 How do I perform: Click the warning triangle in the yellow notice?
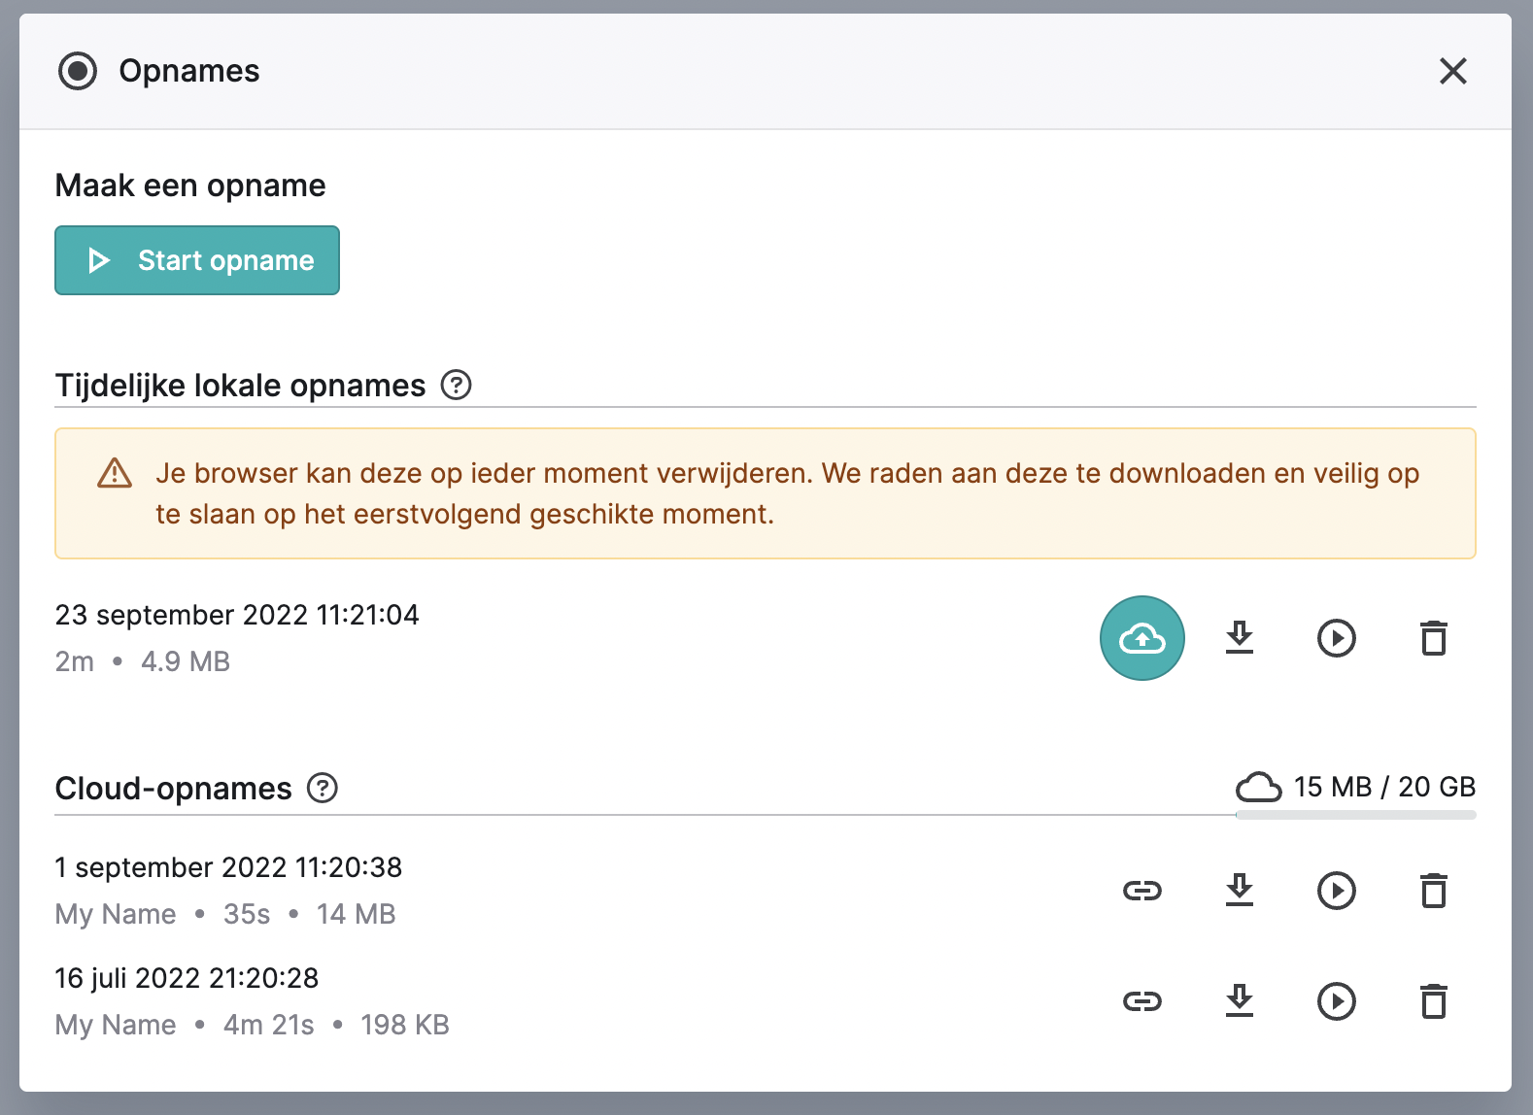(115, 473)
